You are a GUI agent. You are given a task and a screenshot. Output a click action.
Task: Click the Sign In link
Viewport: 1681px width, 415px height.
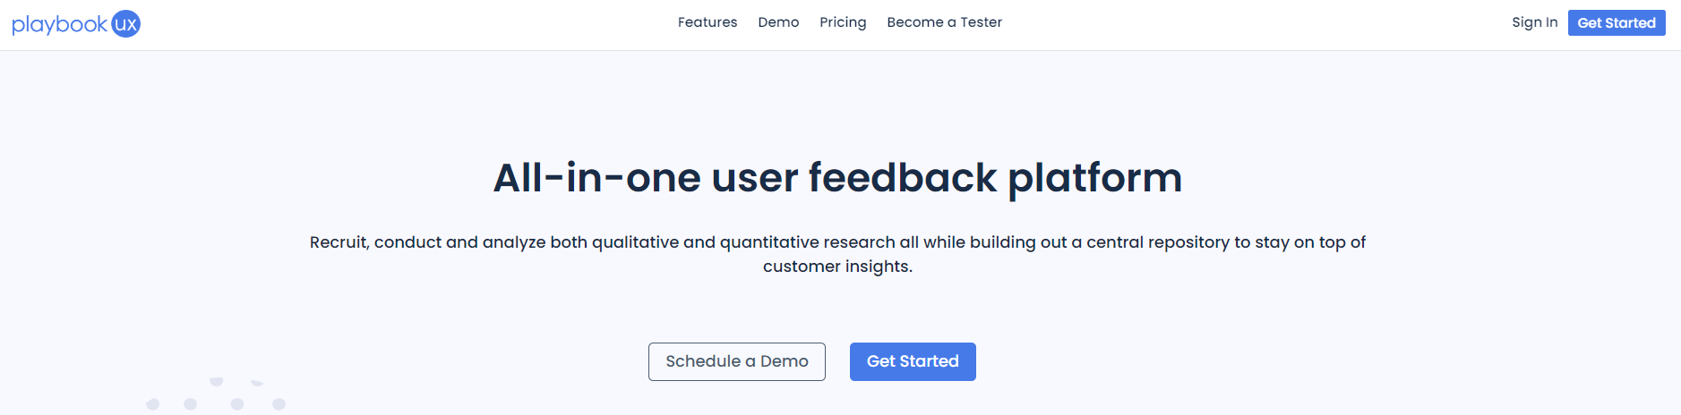[1534, 22]
